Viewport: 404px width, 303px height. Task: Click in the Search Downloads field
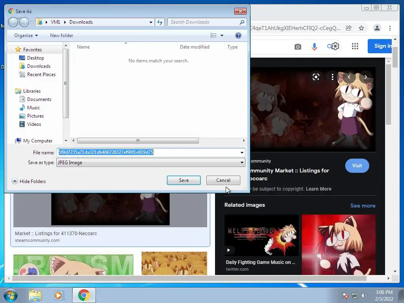click(x=204, y=22)
